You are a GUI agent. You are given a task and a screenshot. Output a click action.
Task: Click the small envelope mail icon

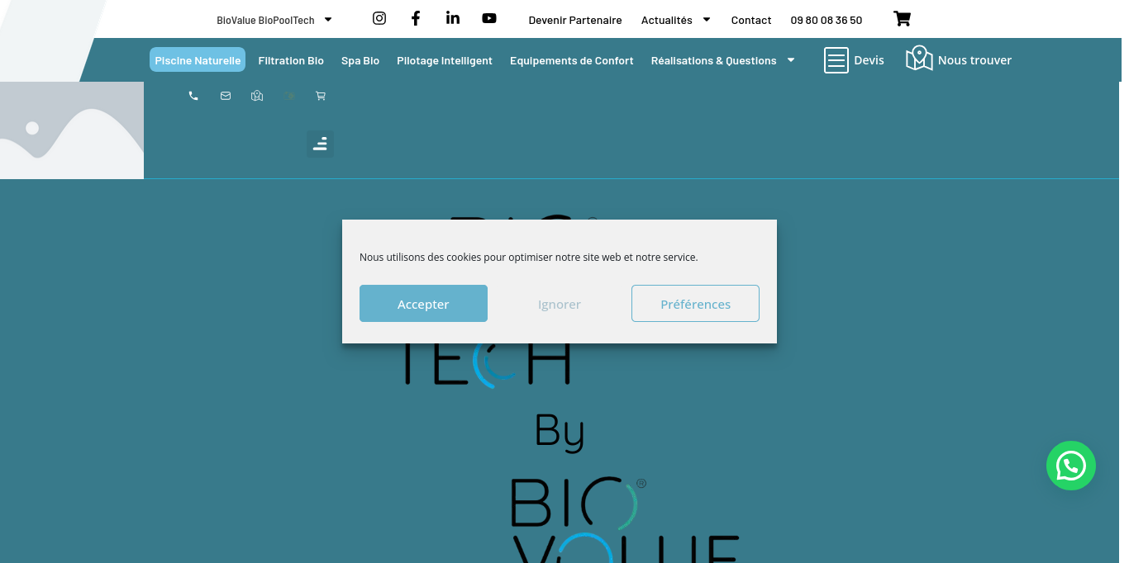[226, 96]
